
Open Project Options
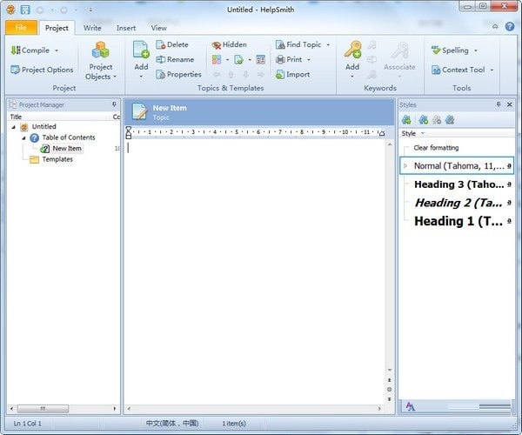tap(42, 70)
